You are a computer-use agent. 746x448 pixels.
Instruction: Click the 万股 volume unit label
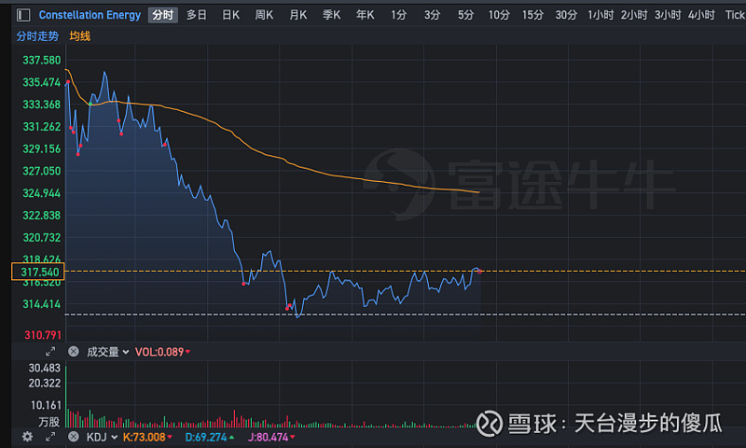click(x=49, y=422)
